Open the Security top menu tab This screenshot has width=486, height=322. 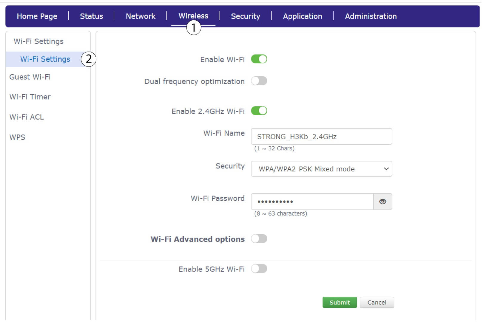tap(245, 16)
